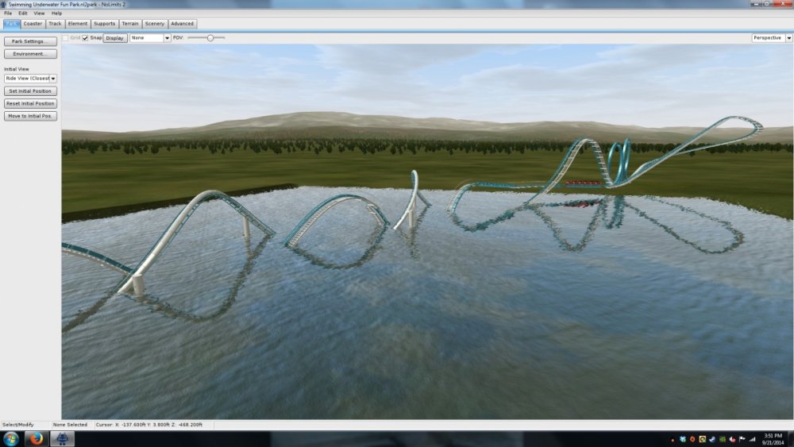Open Firefox from the taskbar

[x=37, y=438]
